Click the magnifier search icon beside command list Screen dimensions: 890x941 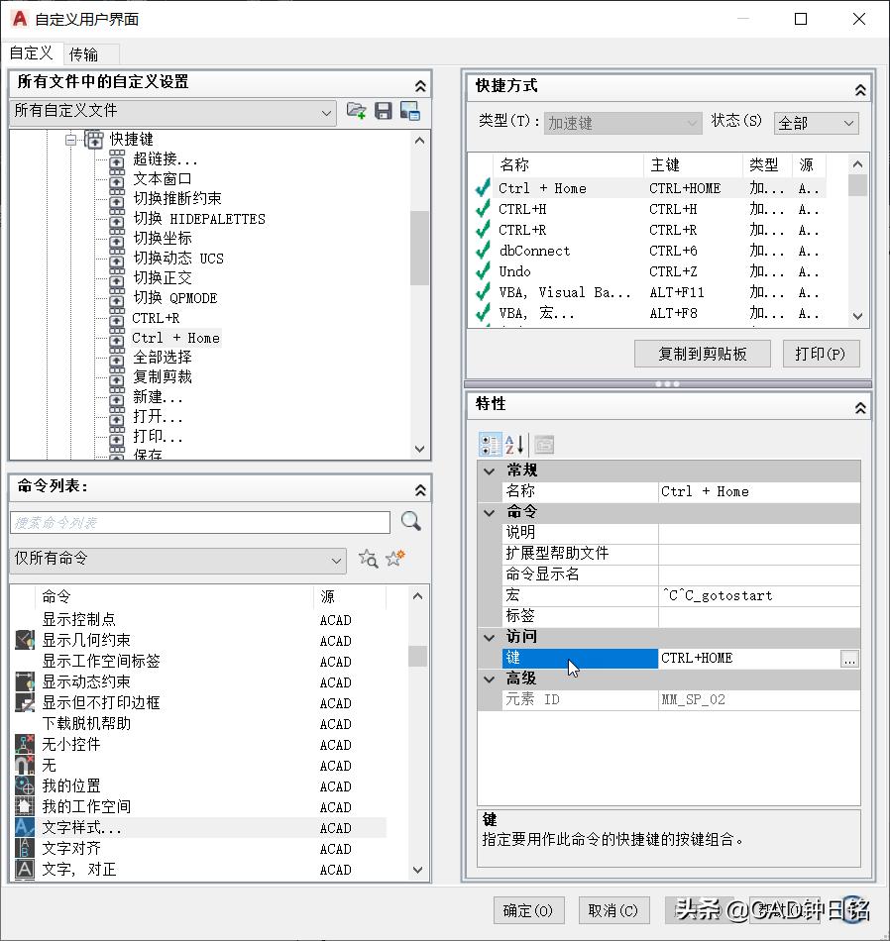coord(411,521)
